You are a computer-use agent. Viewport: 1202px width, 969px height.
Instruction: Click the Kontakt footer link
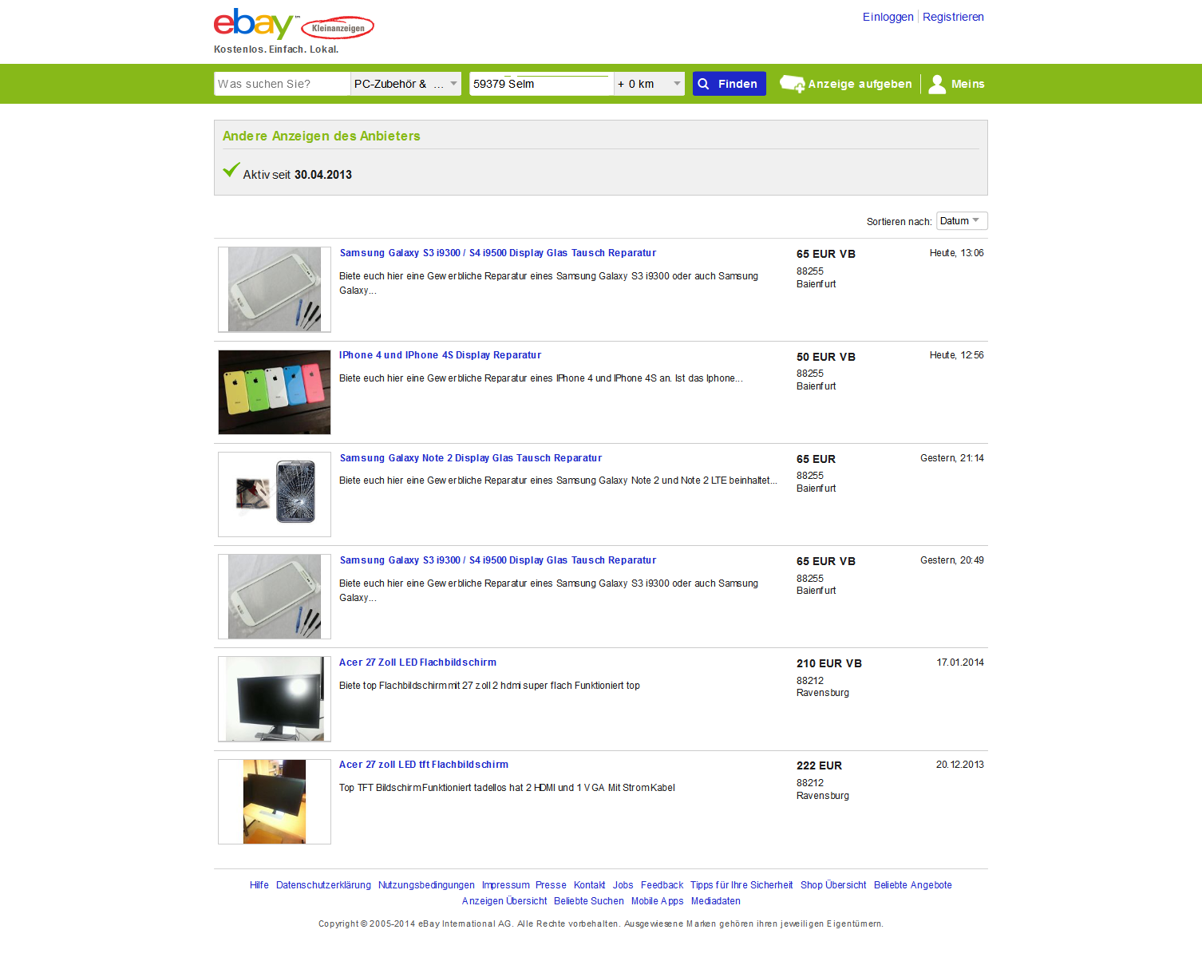[589, 885]
